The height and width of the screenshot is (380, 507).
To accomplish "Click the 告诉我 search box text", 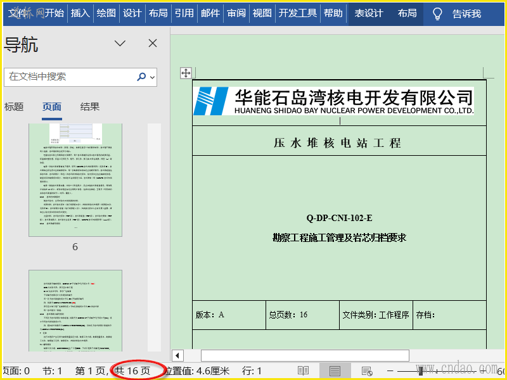I will coord(466,14).
